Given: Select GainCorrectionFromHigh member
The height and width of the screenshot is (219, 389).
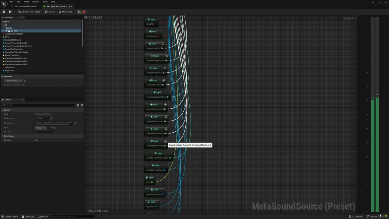Looking at the screenshot, I should 16,58.
